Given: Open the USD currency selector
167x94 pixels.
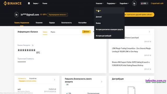Looking at the screenshot, I should pos(144,3).
